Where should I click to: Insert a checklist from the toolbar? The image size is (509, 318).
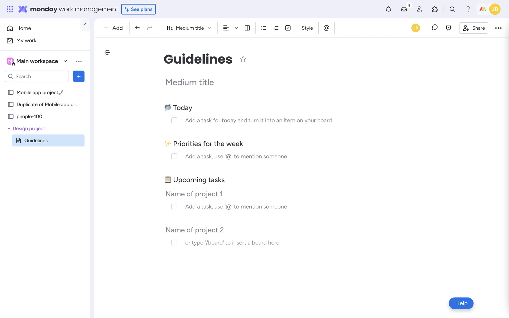pyautogui.click(x=288, y=28)
